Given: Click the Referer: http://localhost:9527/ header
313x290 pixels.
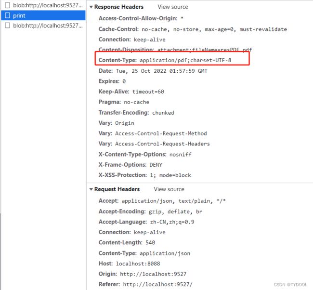Looking at the screenshot, I should pos(145,284).
